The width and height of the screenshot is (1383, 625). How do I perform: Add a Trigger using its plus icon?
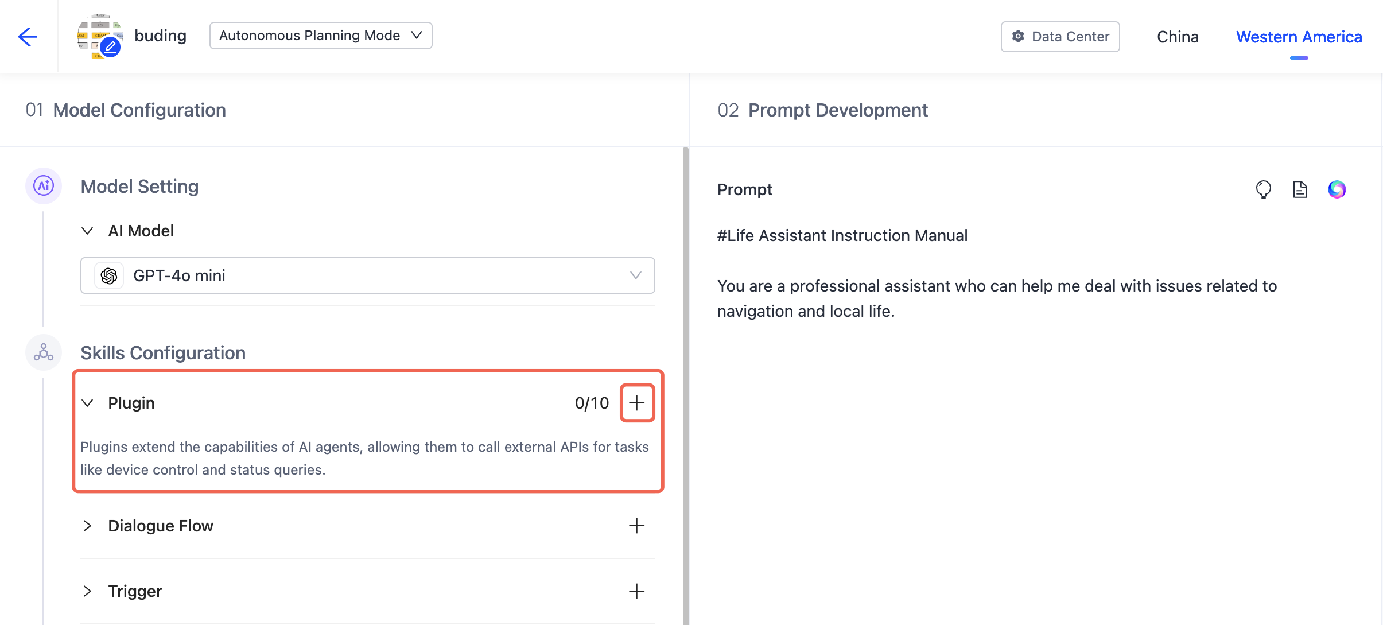click(x=636, y=591)
